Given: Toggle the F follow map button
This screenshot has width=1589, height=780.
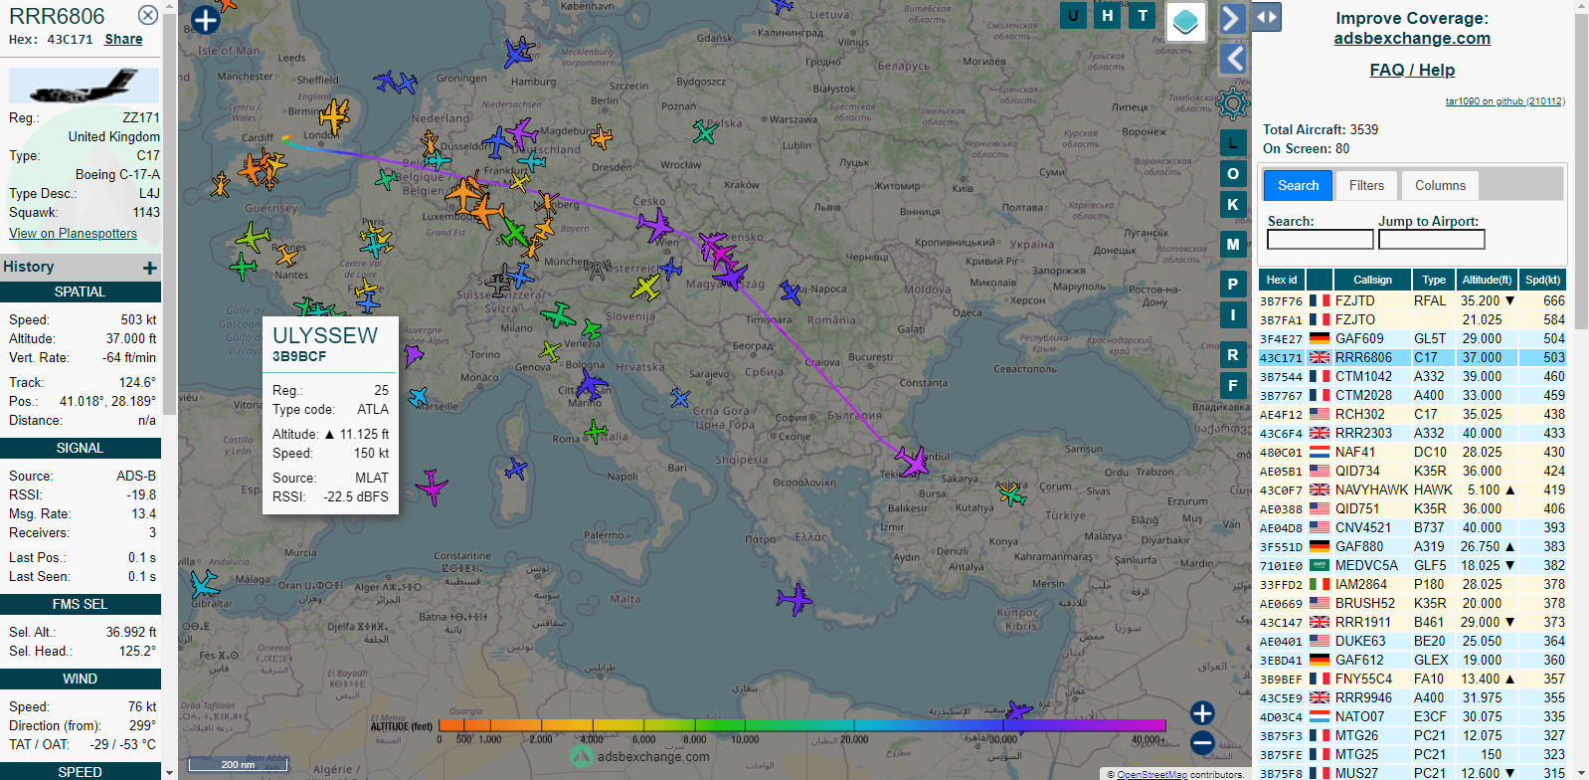Looking at the screenshot, I should 1233,386.
